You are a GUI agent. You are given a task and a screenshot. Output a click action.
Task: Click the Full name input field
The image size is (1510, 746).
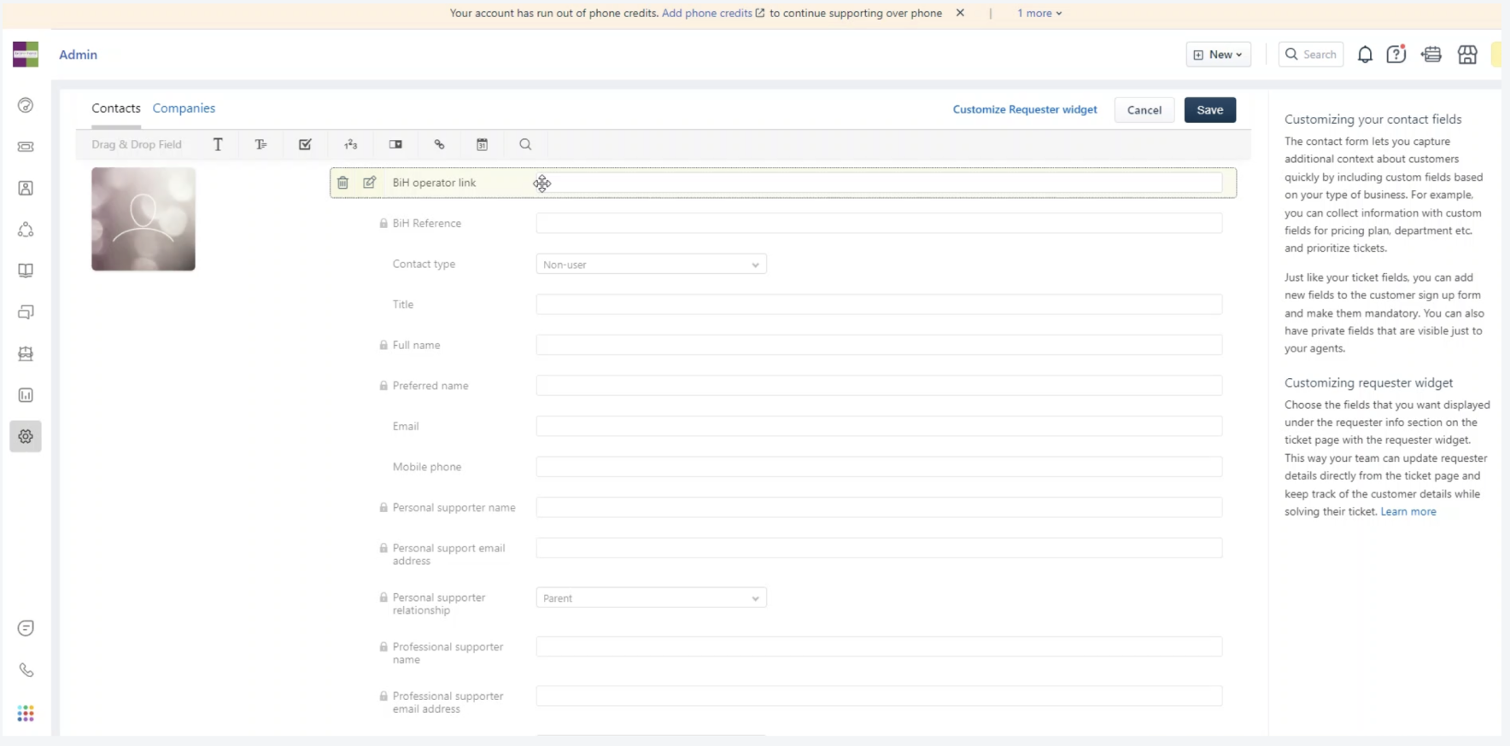(x=879, y=345)
